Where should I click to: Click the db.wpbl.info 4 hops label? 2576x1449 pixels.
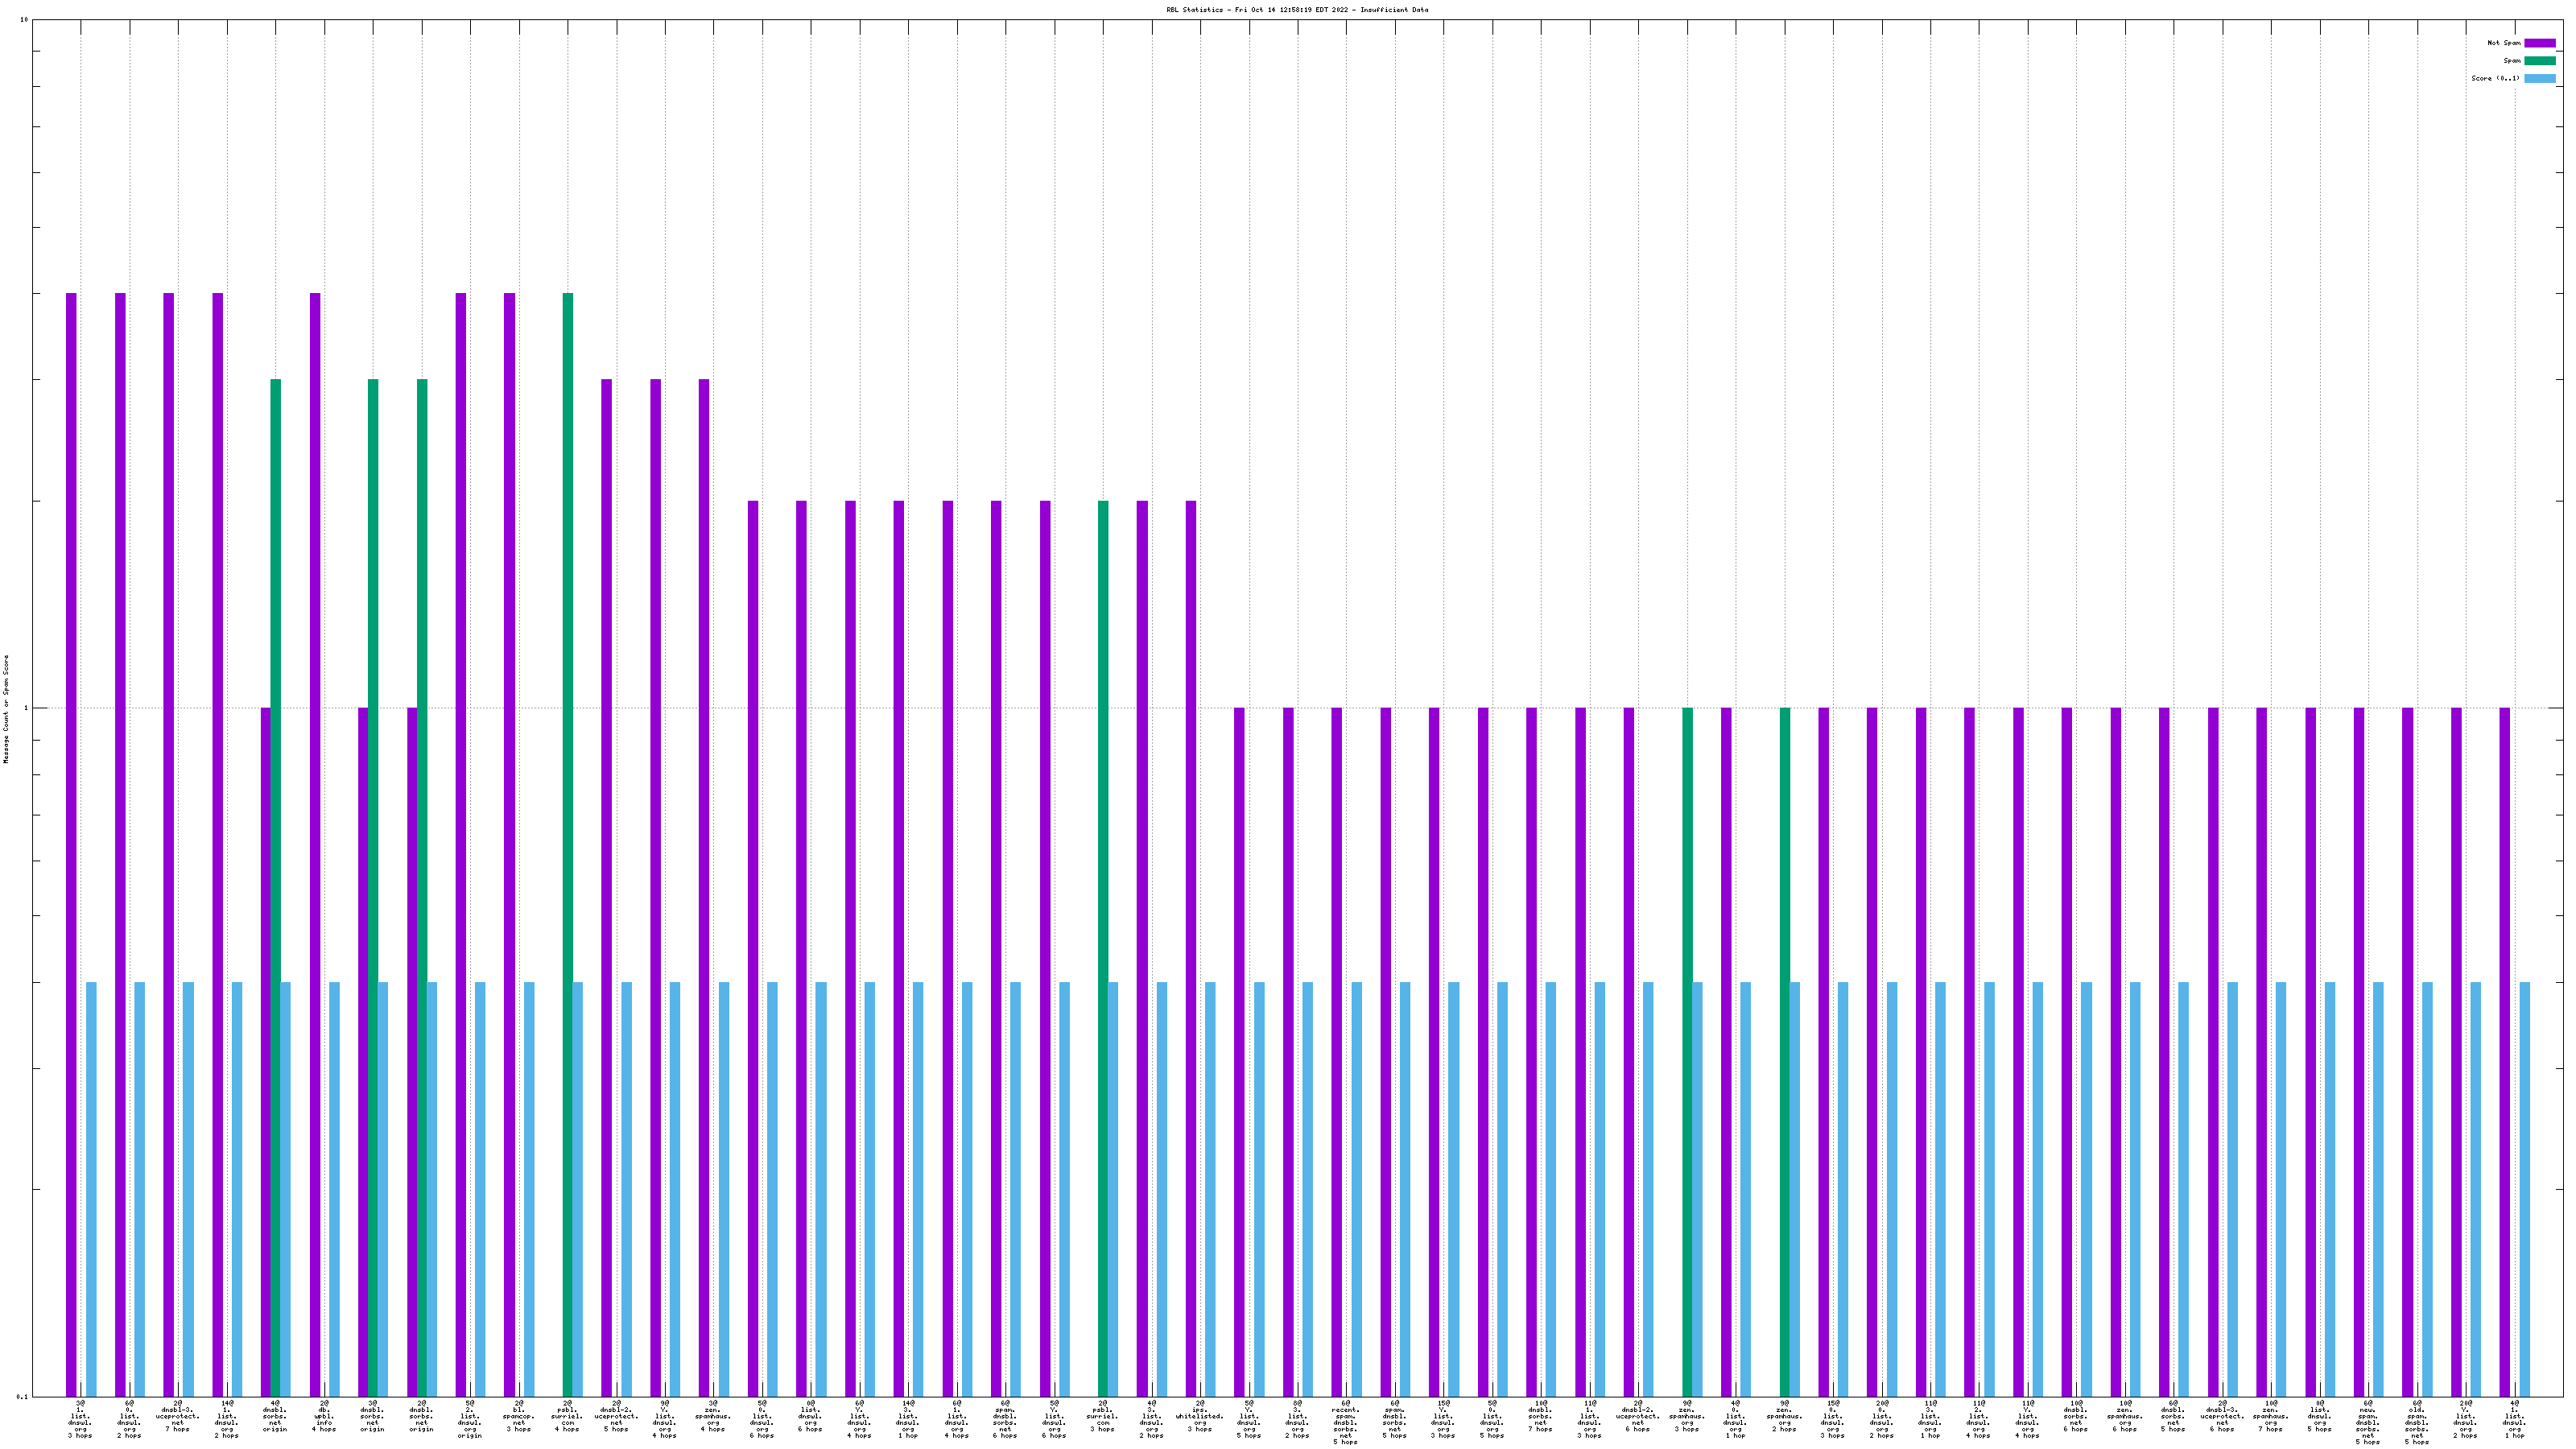[x=324, y=1416]
